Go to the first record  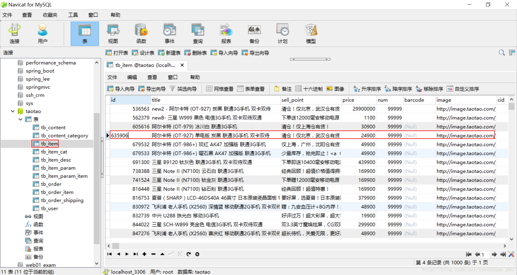pos(109,254)
